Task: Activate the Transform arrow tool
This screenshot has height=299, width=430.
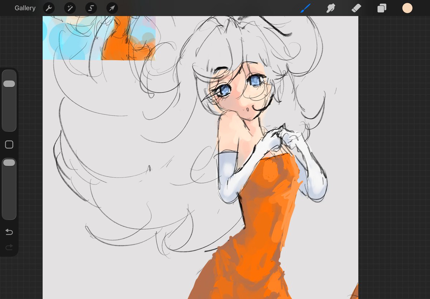Action: [x=112, y=8]
